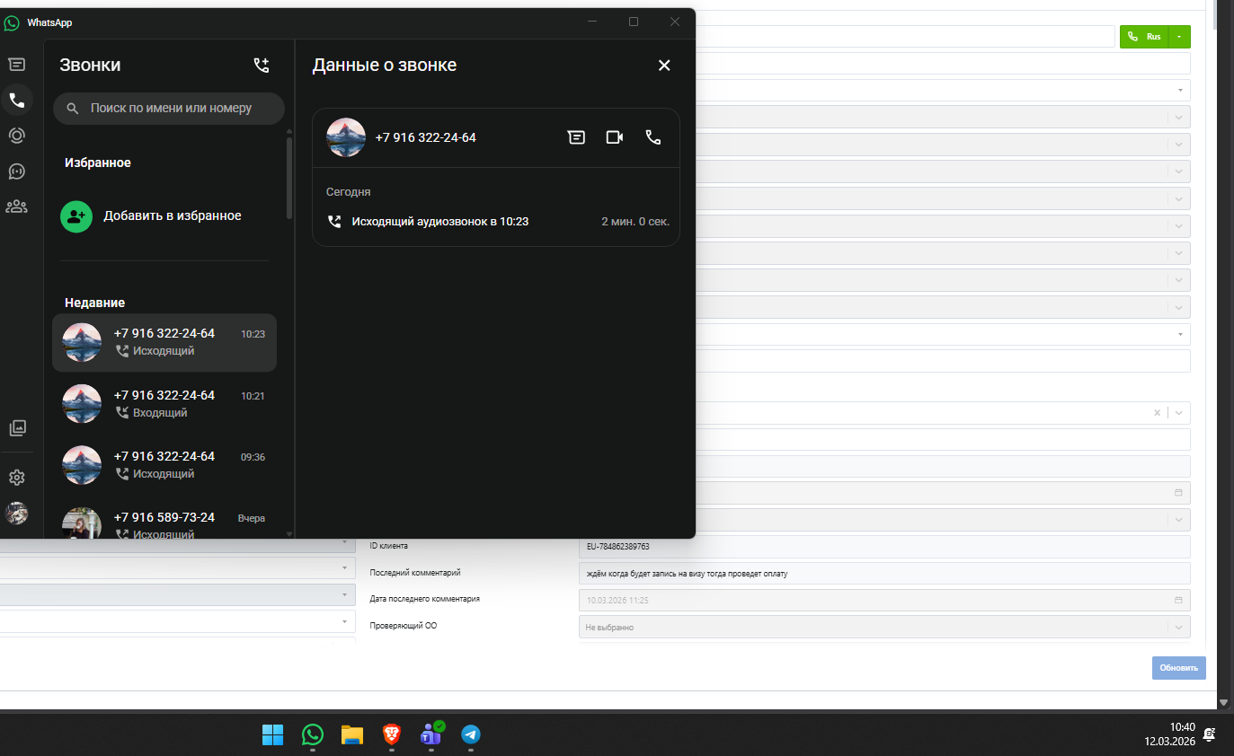Open media gallery icon in WhatsApp sidebar
This screenshot has height=756, width=1234.
(x=16, y=427)
